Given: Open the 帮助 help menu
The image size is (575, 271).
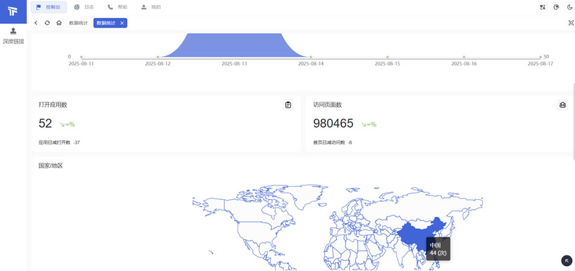Looking at the screenshot, I should 117,7.
